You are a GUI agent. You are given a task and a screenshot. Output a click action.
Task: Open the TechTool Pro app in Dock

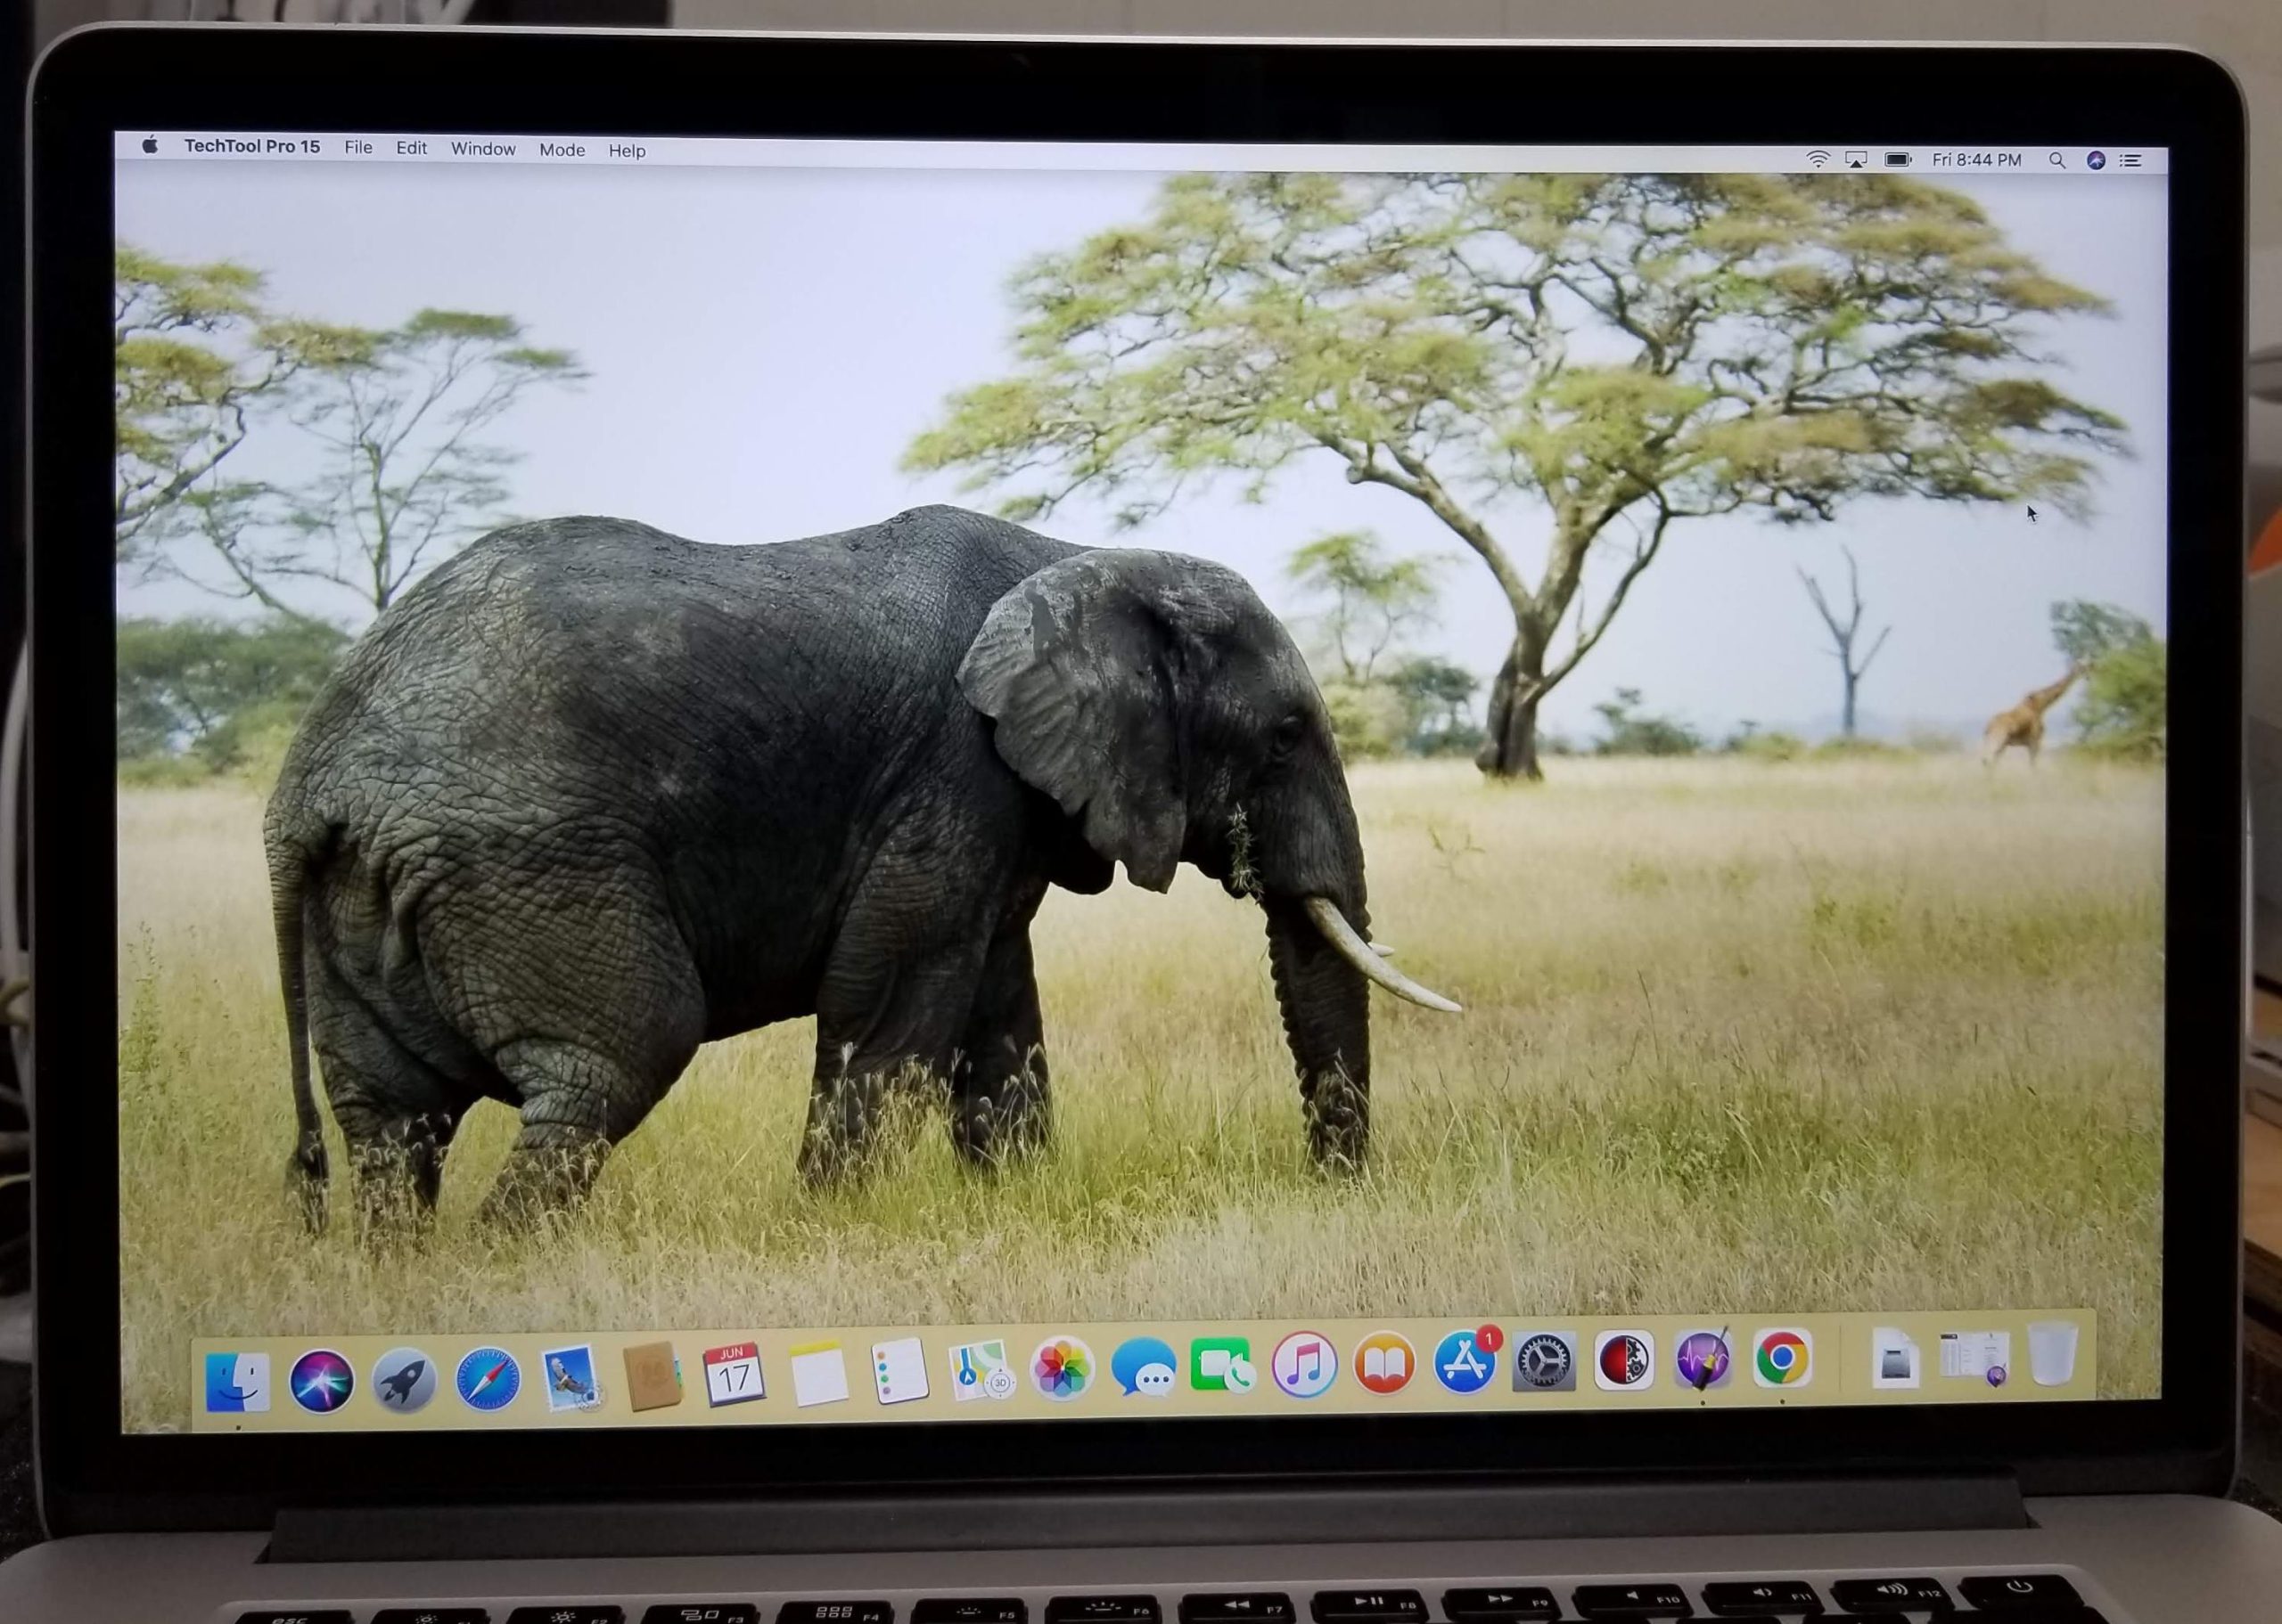1703,1361
